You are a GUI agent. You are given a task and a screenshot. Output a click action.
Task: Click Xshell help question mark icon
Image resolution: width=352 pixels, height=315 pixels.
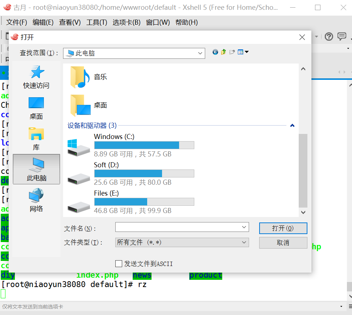[329, 36]
